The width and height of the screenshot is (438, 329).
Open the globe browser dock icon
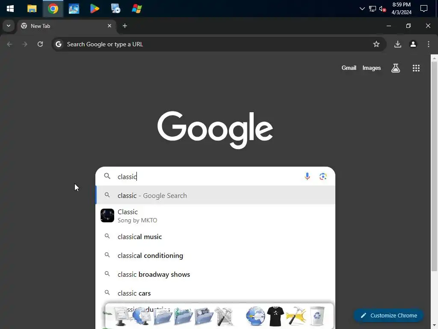coord(255,316)
